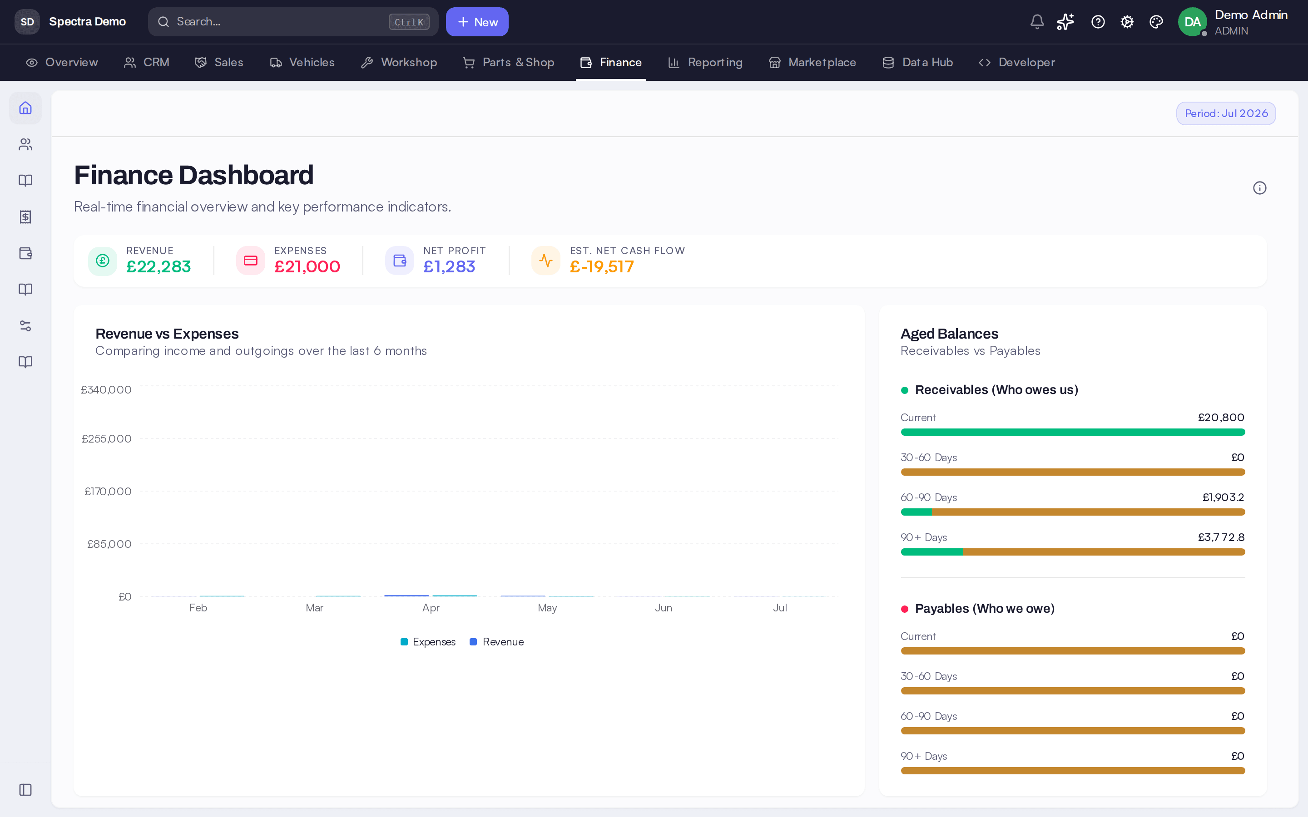The image size is (1308, 817).
Task: Toggle Expenses series in chart legend
Action: (428, 641)
